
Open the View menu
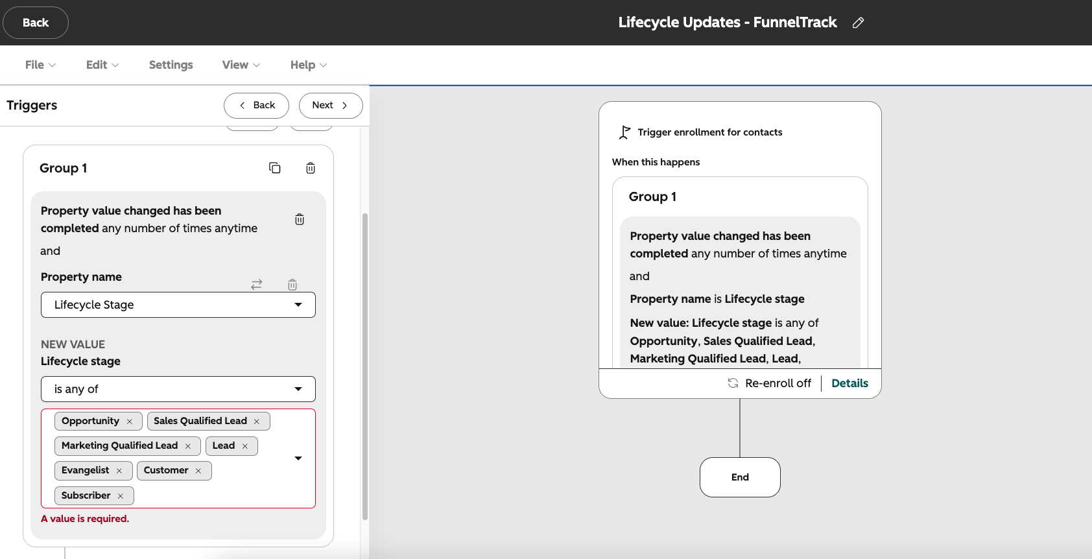[241, 65]
